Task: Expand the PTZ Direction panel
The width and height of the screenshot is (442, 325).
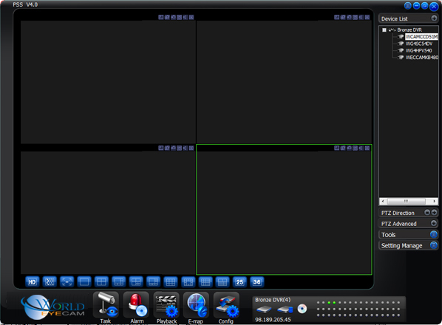Action: [x=434, y=212]
